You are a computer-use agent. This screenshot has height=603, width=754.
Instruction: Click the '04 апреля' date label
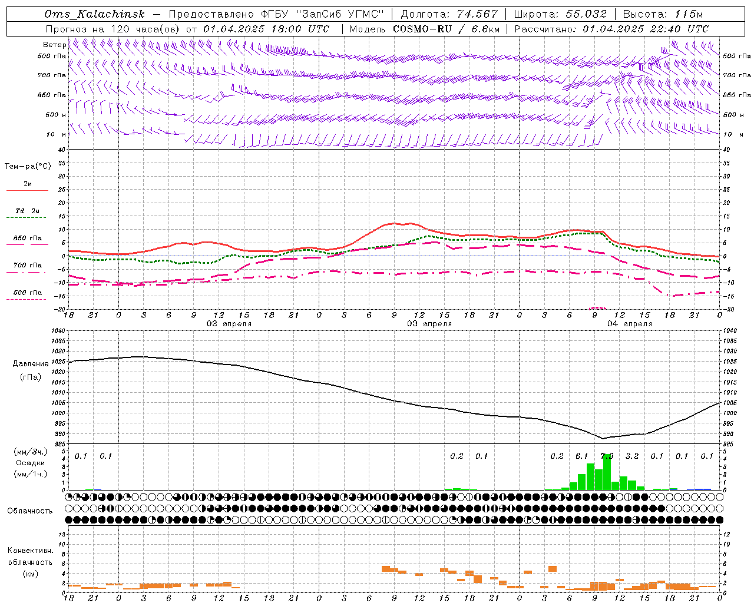(630, 324)
